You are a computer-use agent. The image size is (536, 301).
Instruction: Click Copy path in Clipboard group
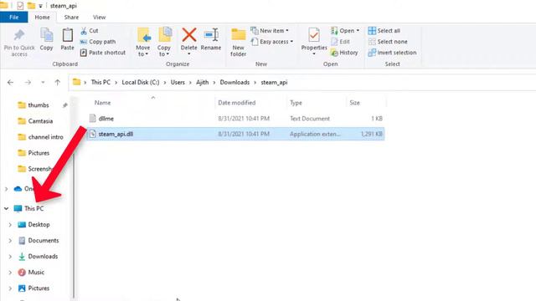pyautogui.click(x=98, y=42)
